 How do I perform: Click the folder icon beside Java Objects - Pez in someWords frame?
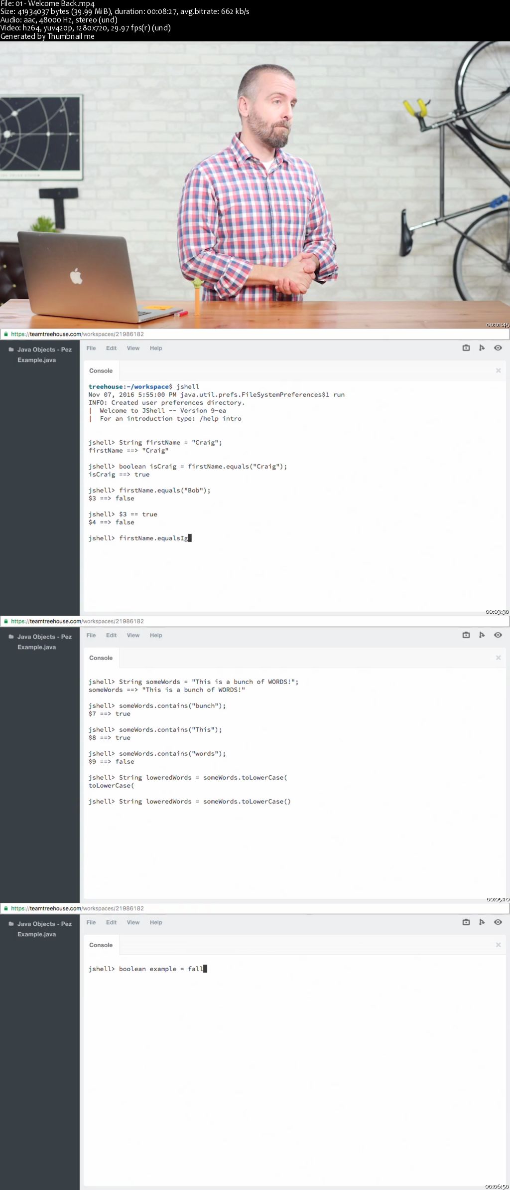pos(11,637)
